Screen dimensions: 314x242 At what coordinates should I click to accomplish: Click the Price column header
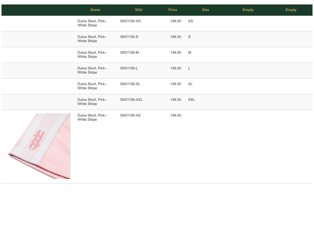pyautogui.click(x=173, y=10)
